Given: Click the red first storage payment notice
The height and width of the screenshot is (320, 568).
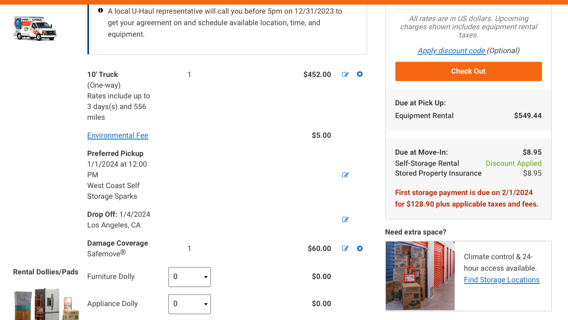Looking at the screenshot, I should [467, 198].
